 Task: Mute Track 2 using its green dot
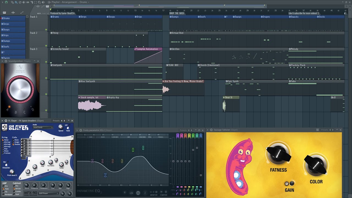[x=46, y=46]
